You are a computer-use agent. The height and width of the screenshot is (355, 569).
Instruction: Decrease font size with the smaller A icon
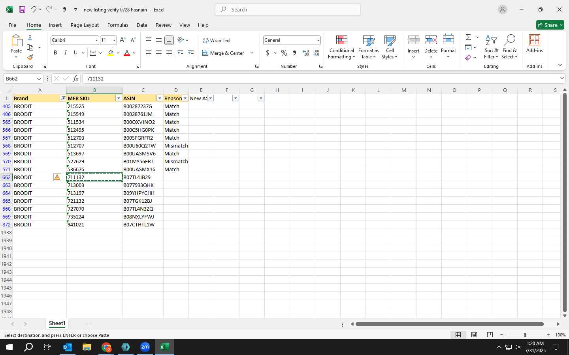(133, 40)
